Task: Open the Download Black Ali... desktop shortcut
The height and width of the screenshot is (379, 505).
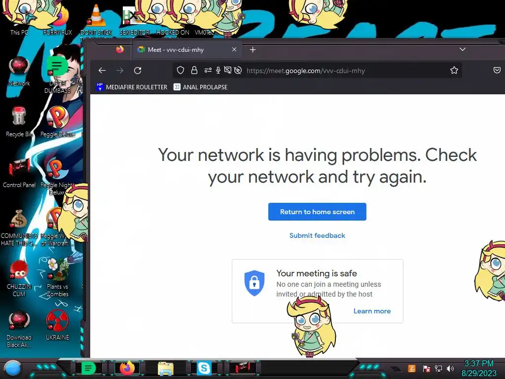Action: click(19, 329)
